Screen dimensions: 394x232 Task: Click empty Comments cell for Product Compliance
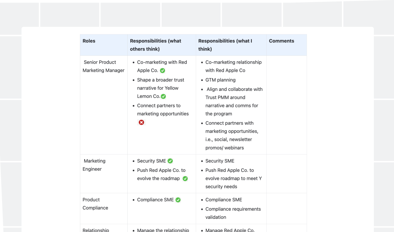[x=287, y=209]
